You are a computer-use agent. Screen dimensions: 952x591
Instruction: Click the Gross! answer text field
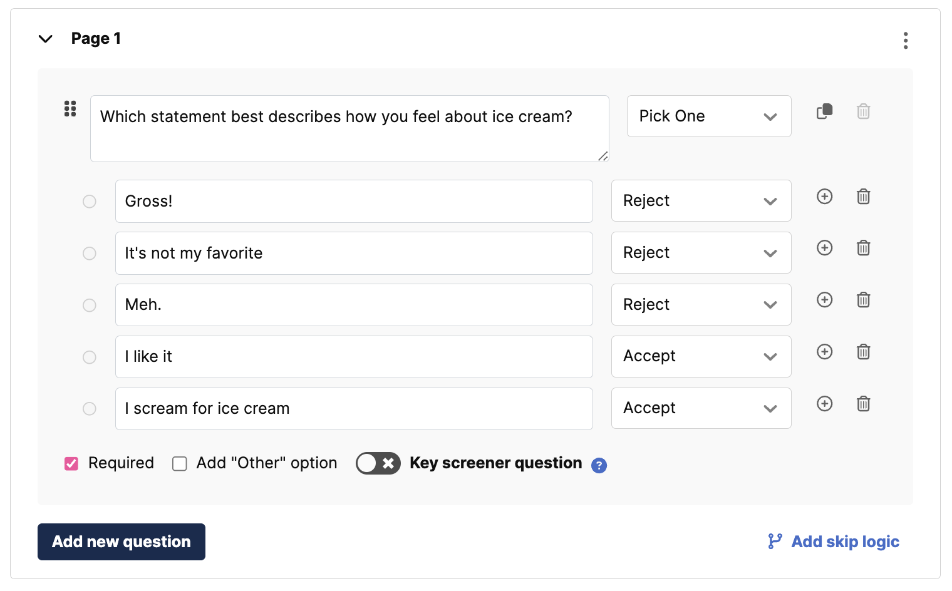pyautogui.click(x=354, y=201)
